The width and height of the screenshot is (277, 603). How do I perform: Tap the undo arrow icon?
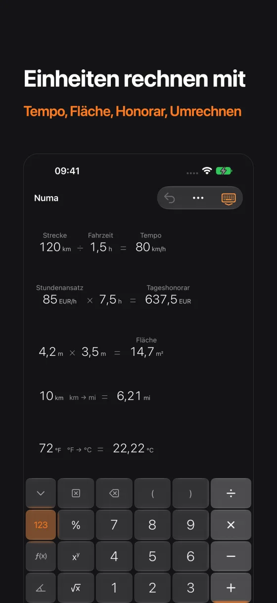tap(170, 198)
